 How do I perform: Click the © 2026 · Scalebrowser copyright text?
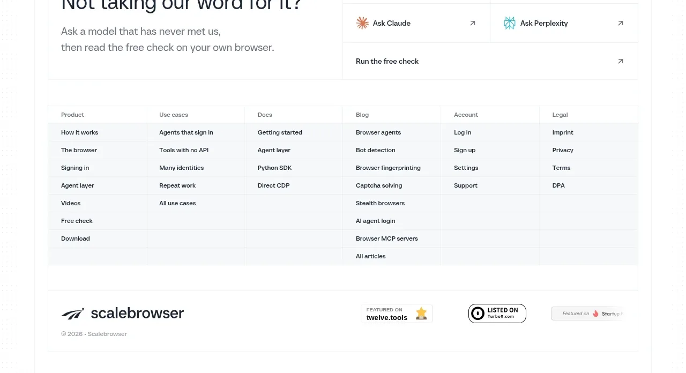point(94,334)
